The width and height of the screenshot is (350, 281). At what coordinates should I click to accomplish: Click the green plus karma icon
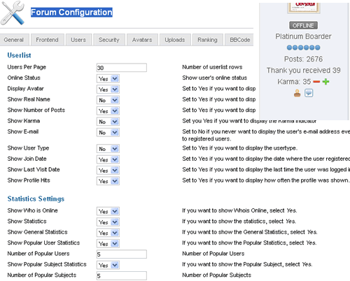click(x=325, y=82)
